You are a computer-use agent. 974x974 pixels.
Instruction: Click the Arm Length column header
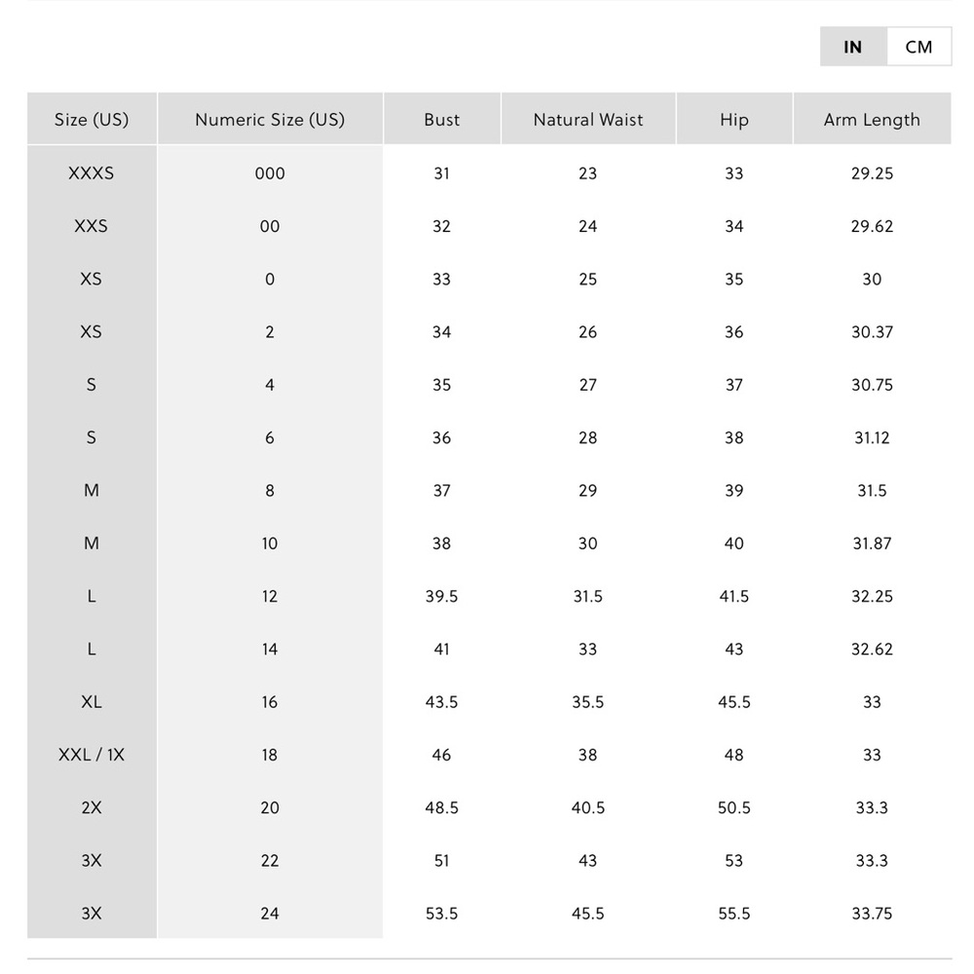point(872,120)
